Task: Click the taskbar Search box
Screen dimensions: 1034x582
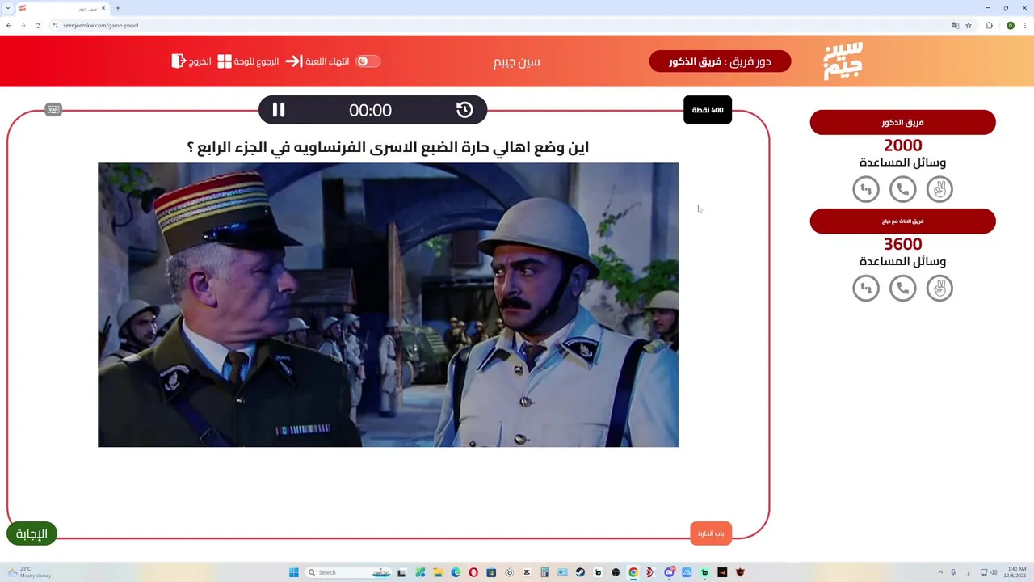Action: click(347, 572)
